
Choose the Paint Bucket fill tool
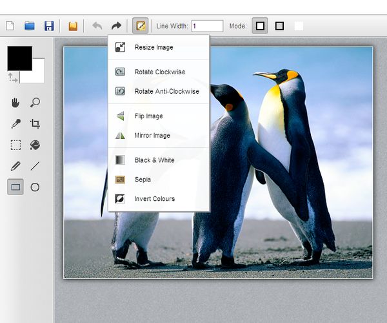coord(35,145)
